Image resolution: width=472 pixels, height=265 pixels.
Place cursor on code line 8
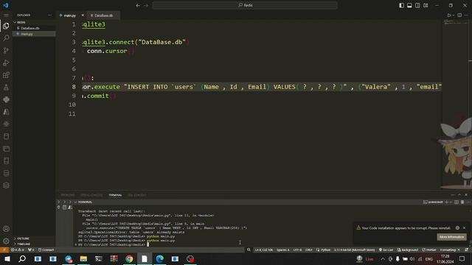[x=262, y=87]
